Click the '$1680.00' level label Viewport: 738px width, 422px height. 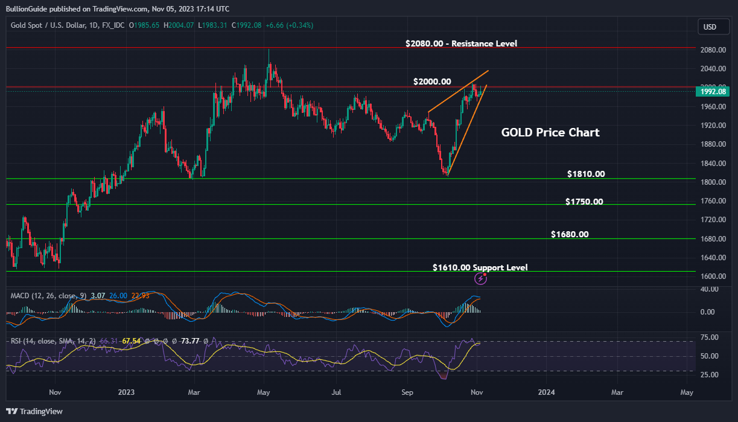pyautogui.click(x=570, y=234)
